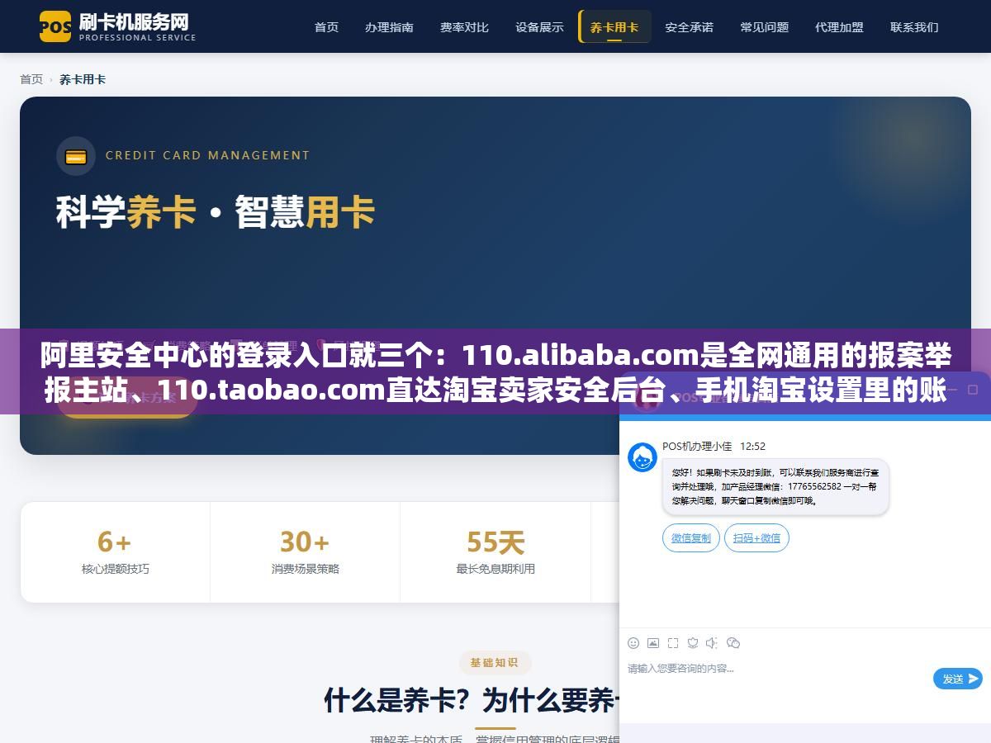The width and height of the screenshot is (991, 743).
Task: Click the 微信复制 button in the chat
Action: 691,538
